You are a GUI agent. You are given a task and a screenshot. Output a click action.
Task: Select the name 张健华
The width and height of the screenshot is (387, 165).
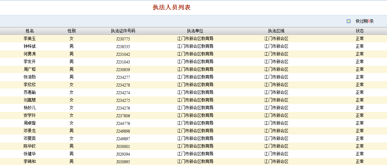[x=29, y=154]
